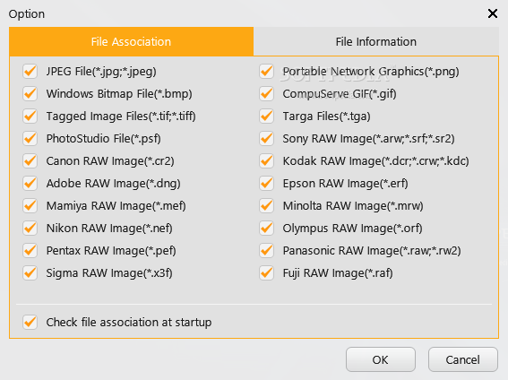The width and height of the screenshot is (508, 380).
Task: Uncheck Portable Network Graphics (*.png)
Action: click(267, 72)
